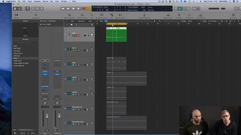The width and height of the screenshot is (241, 135).
Task: Toggle mute on Percussion loop track
Action: tap(73, 124)
